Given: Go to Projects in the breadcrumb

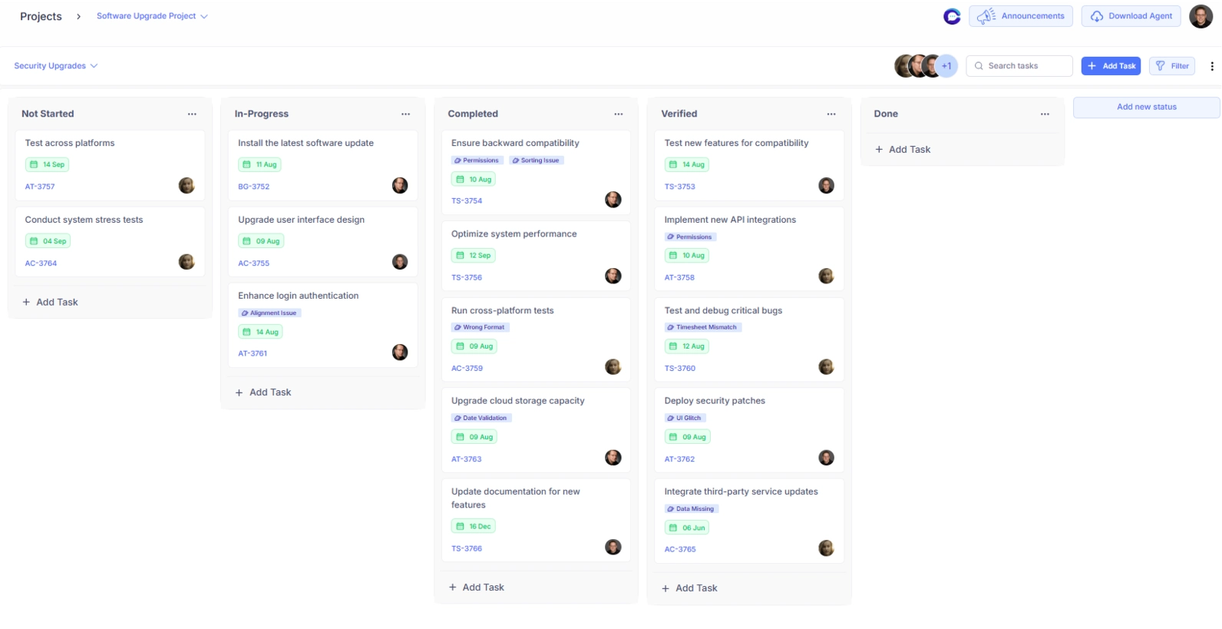Looking at the screenshot, I should (41, 16).
